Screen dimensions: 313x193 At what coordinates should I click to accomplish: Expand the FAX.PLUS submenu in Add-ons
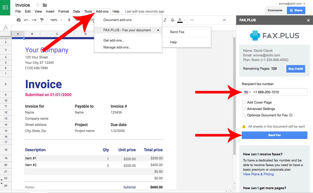tap(127, 30)
